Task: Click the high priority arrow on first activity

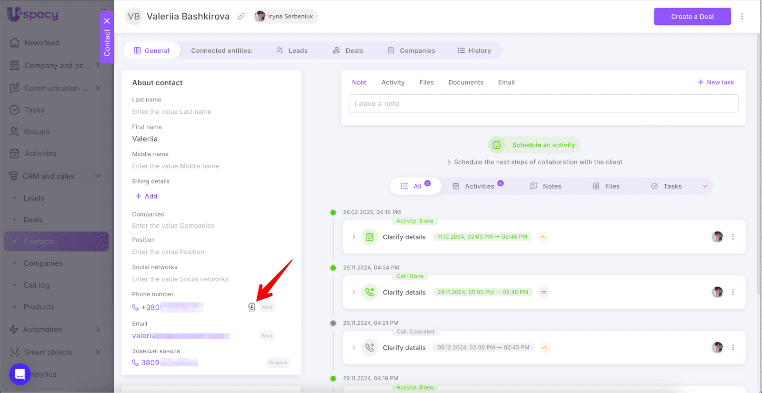Action: tap(542, 237)
